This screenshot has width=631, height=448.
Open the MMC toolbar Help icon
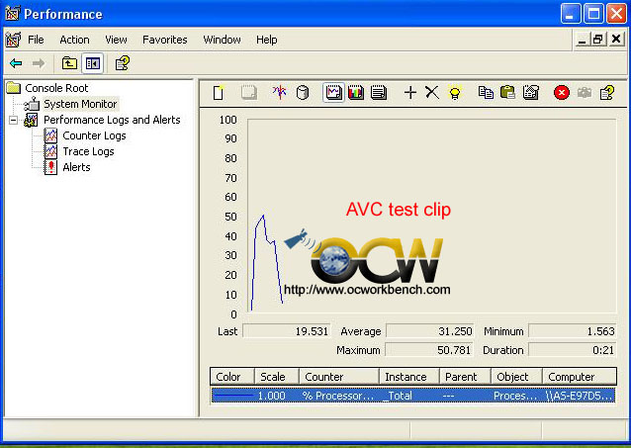[123, 63]
